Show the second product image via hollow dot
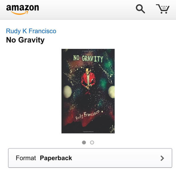Image resolution: width=176 pixels, height=176 pixels. (x=92, y=143)
